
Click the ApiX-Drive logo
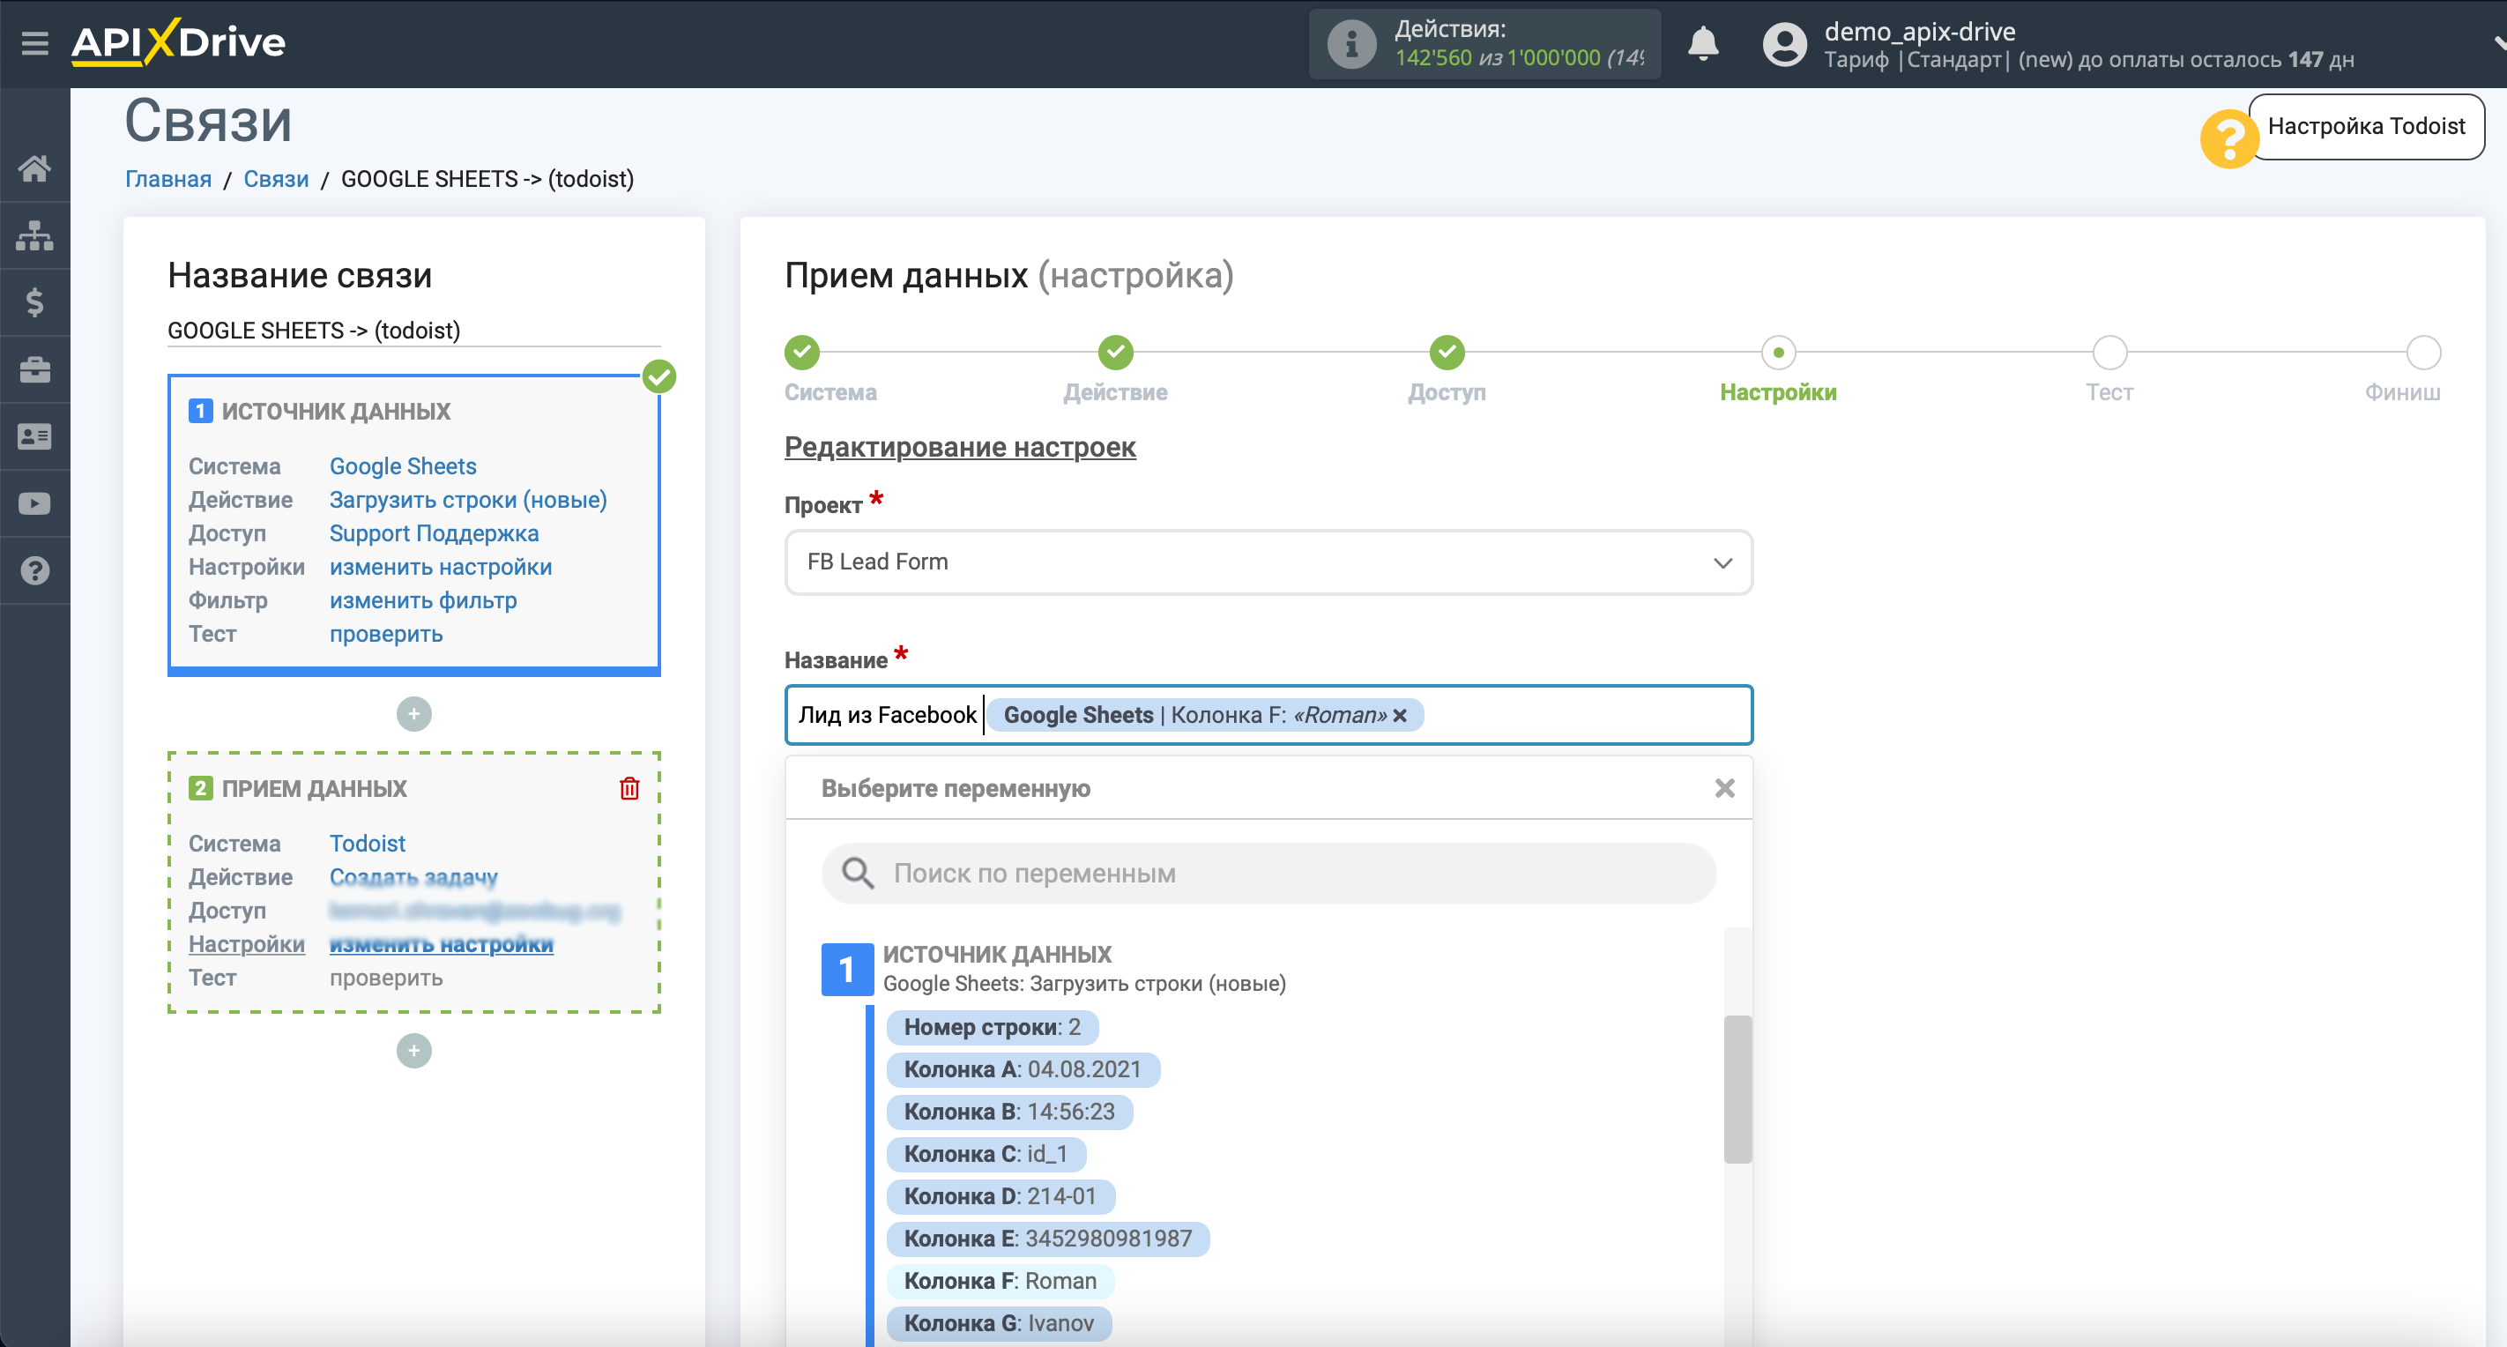click(178, 43)
